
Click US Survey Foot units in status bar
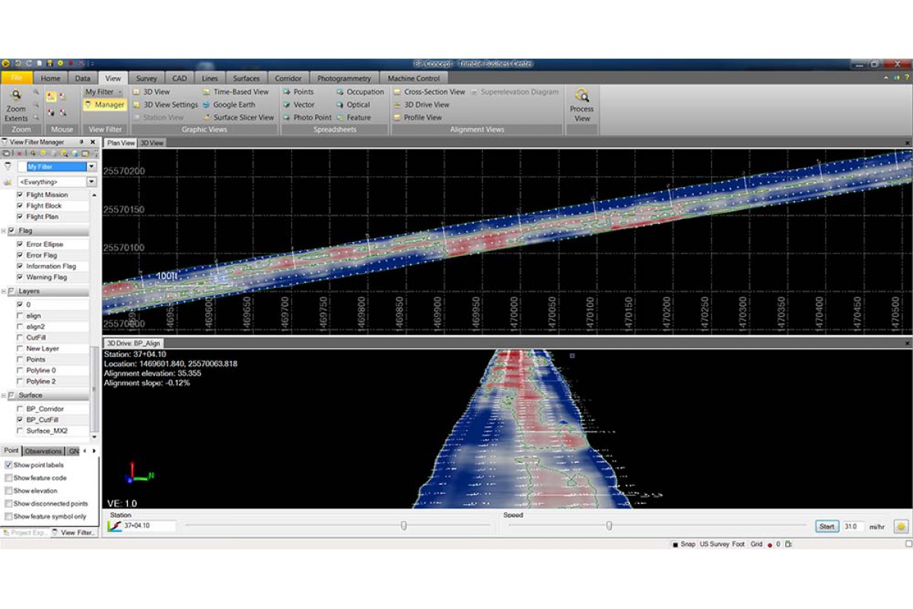[x=723, y=544]
